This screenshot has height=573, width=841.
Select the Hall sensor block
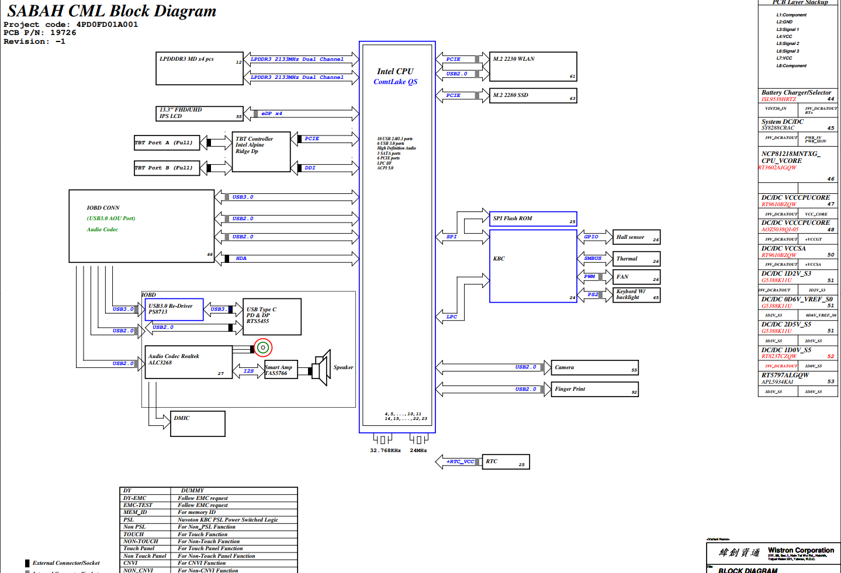coord(636,237)
